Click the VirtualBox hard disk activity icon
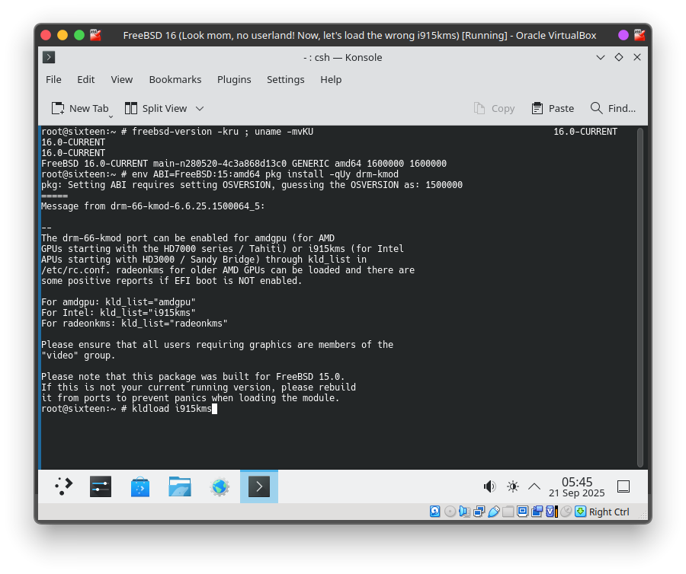This screenshot has width=686, height=574. [x=435, y=512]
